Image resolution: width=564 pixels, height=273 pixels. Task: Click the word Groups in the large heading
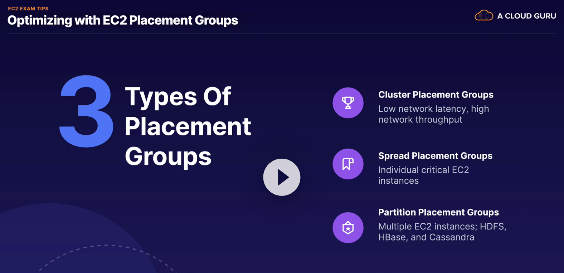pyautogui.click(x=168, y=157)
